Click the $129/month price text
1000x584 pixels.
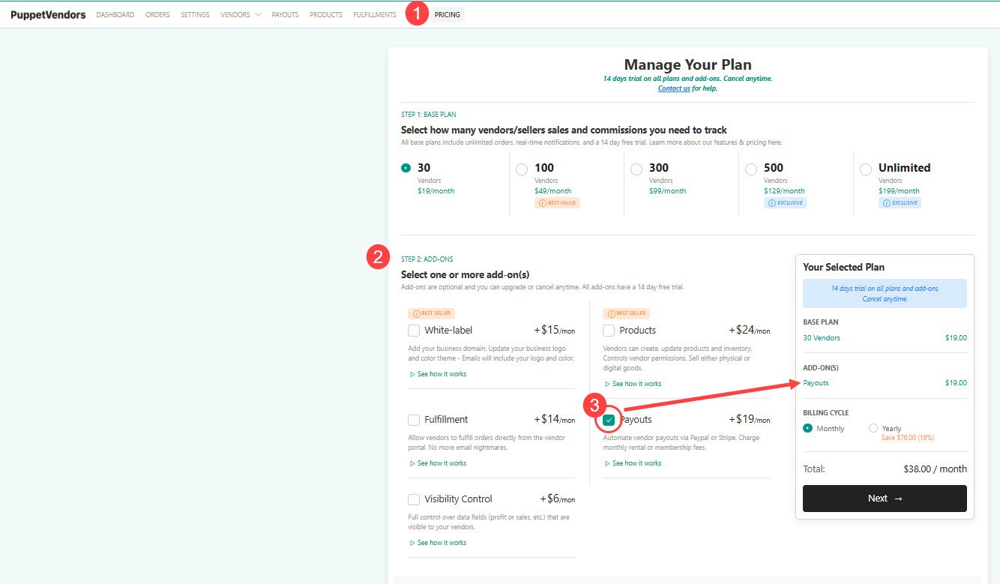pos(784,191)
